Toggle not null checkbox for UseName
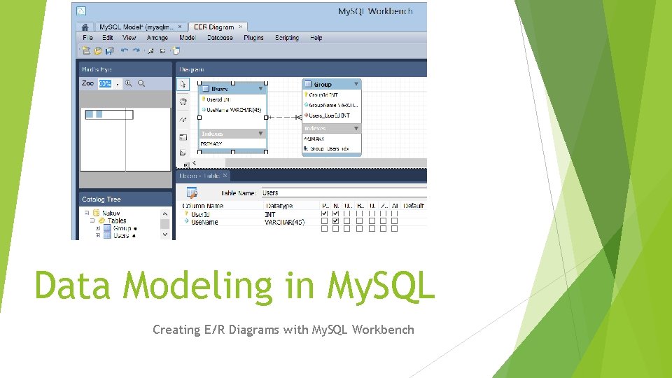The width and height of the screenshot is (672, 378). coord(335,221)
